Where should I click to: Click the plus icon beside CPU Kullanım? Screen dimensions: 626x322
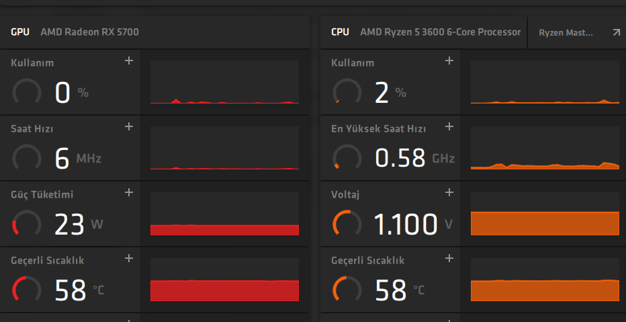pyautogui.click(x=449, y=61)
